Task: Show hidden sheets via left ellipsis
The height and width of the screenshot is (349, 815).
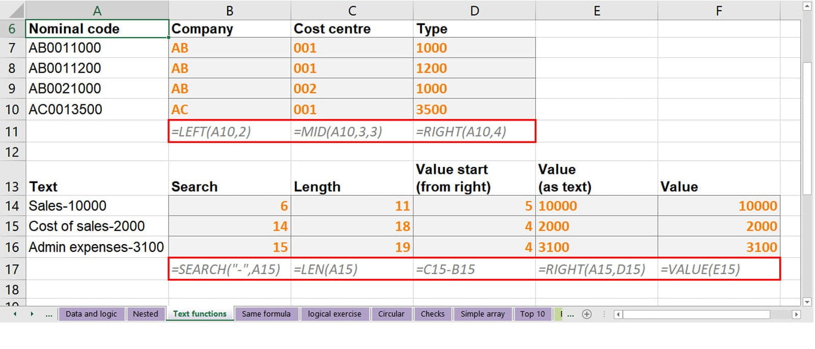Action: coord(49,314)
